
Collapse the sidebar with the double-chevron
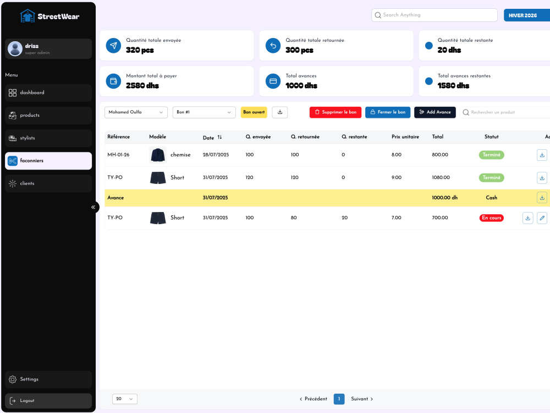point(94,207)
